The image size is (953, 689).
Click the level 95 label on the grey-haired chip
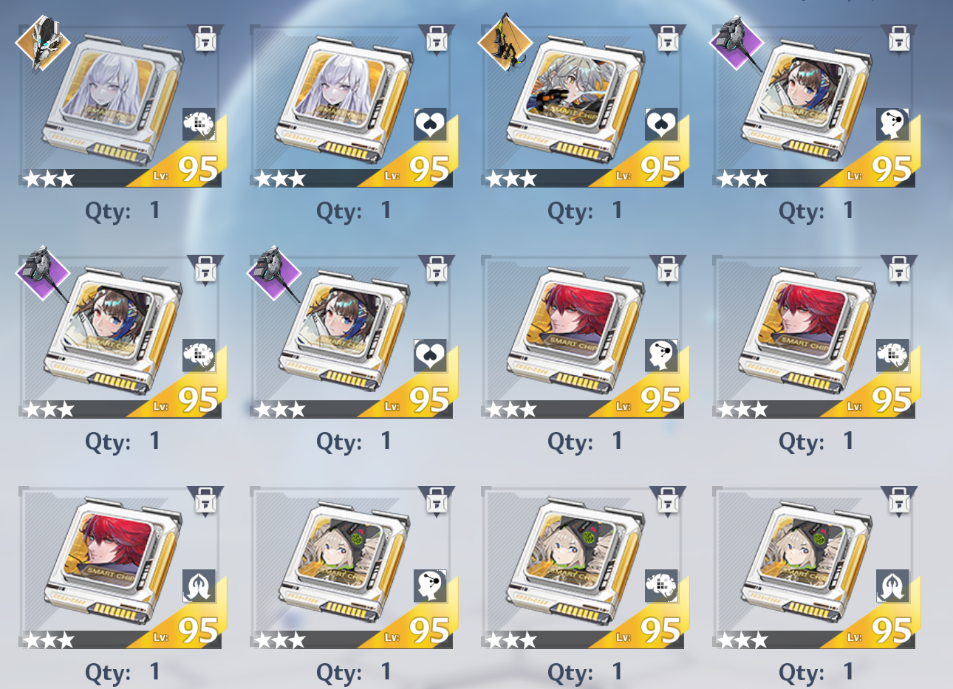[649, 171]
